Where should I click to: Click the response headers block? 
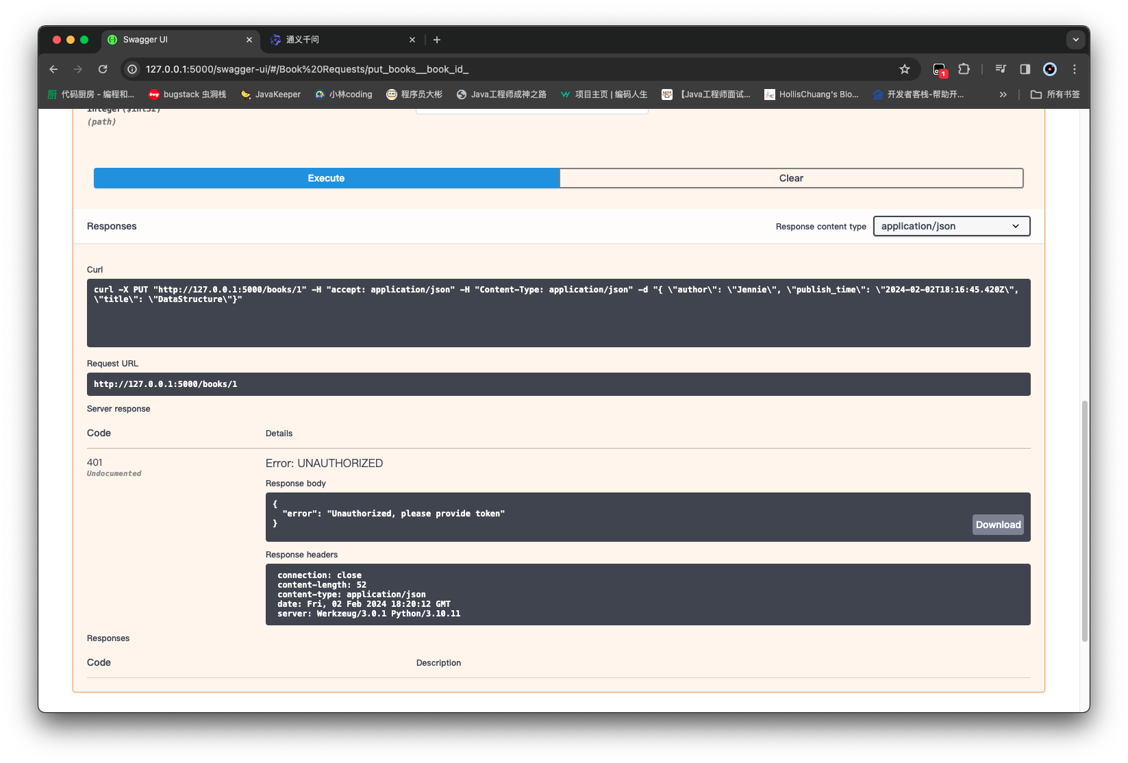(x=648, y=595)
